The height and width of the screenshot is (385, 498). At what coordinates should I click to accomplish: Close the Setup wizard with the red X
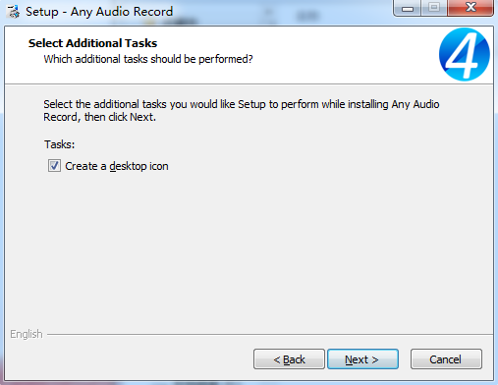coord(470,8)
